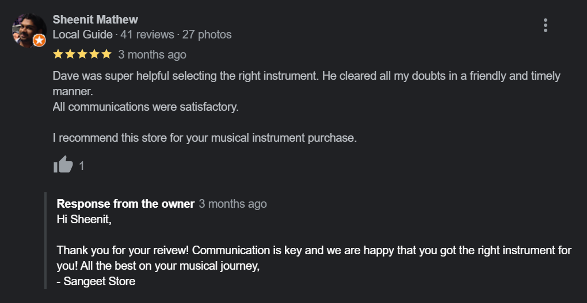
Task: Click the fifth star in the rating
Action: [x=106, y=55]
